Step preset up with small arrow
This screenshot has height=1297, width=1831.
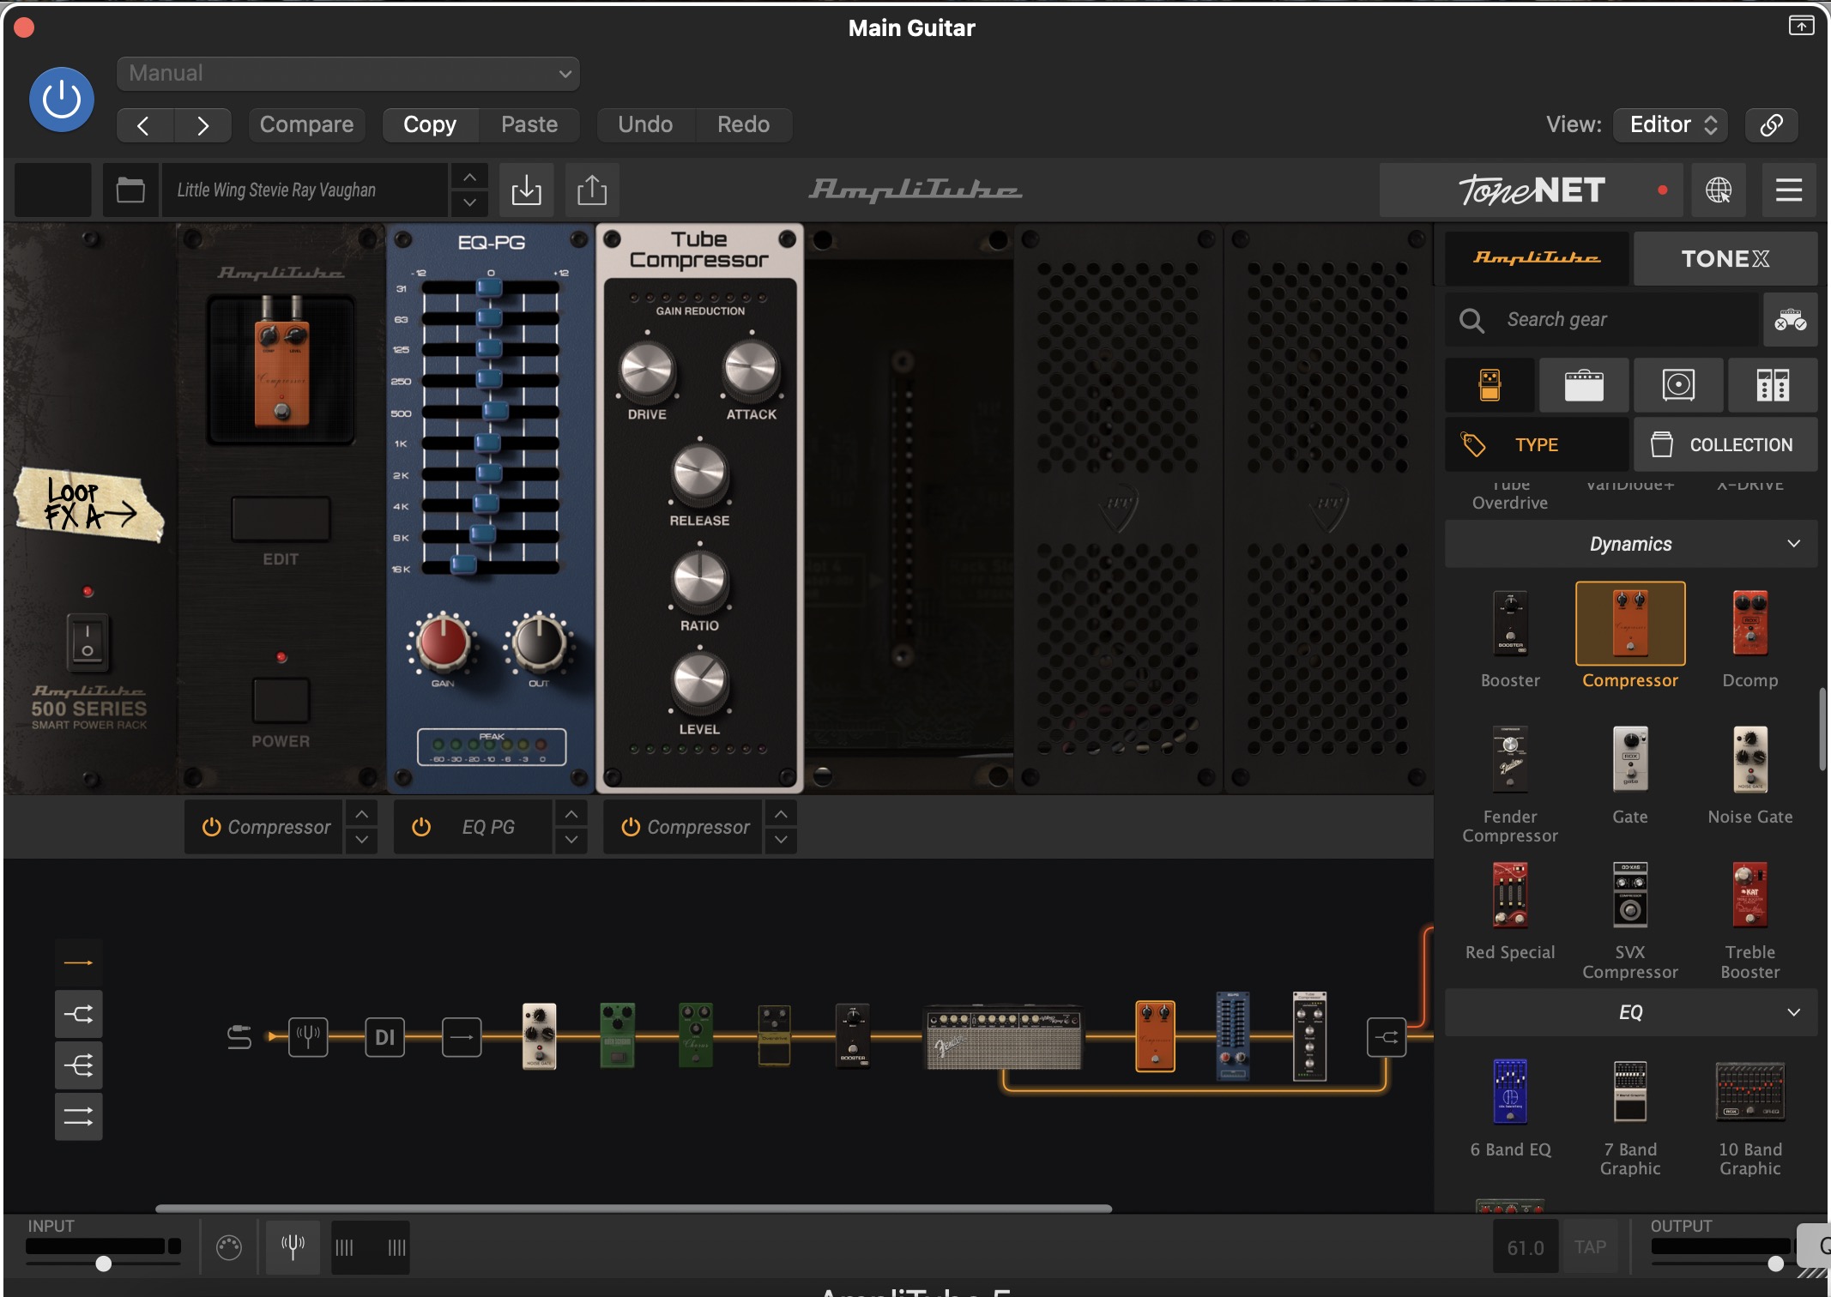[x=469, y=178]
